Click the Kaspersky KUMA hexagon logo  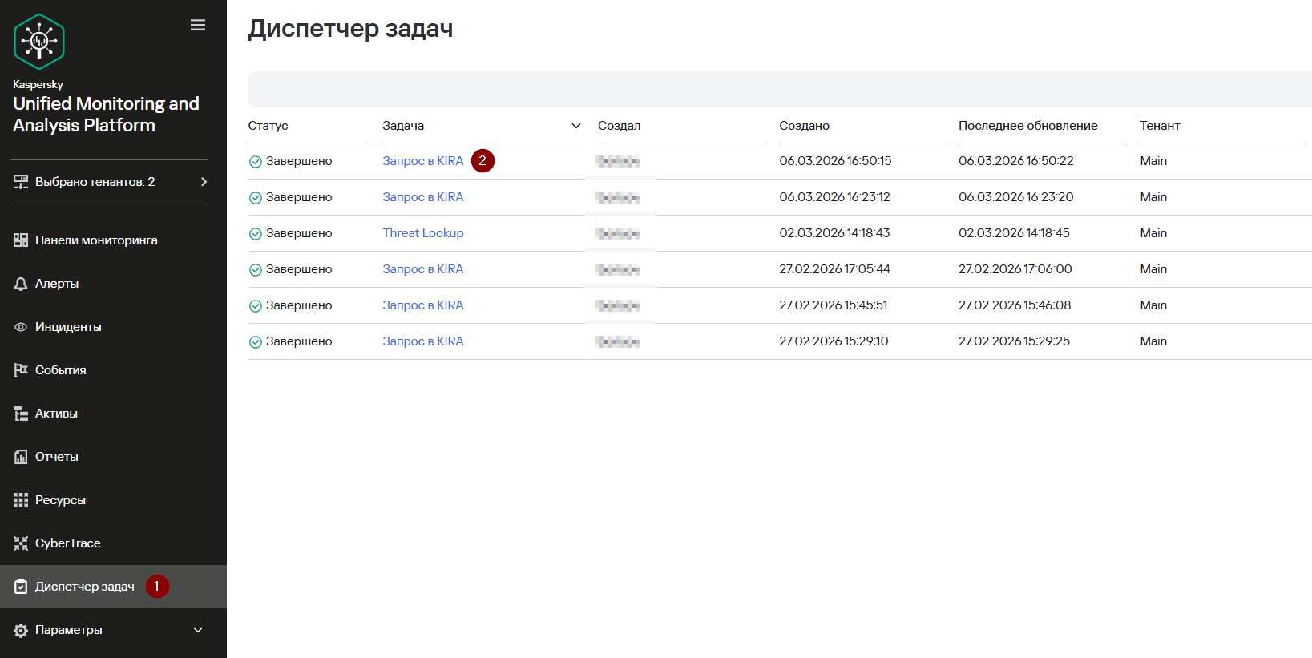tap(39, 42)
